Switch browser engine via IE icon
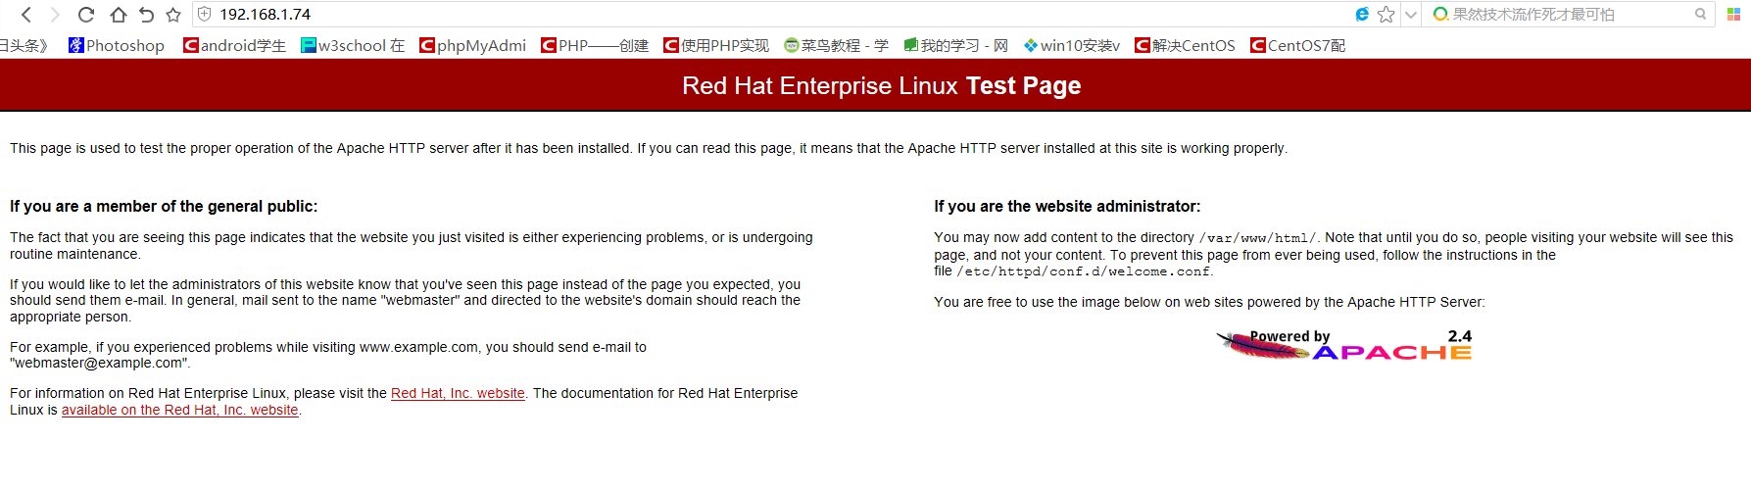The image size is (1751, 491). coord(1362,14)
